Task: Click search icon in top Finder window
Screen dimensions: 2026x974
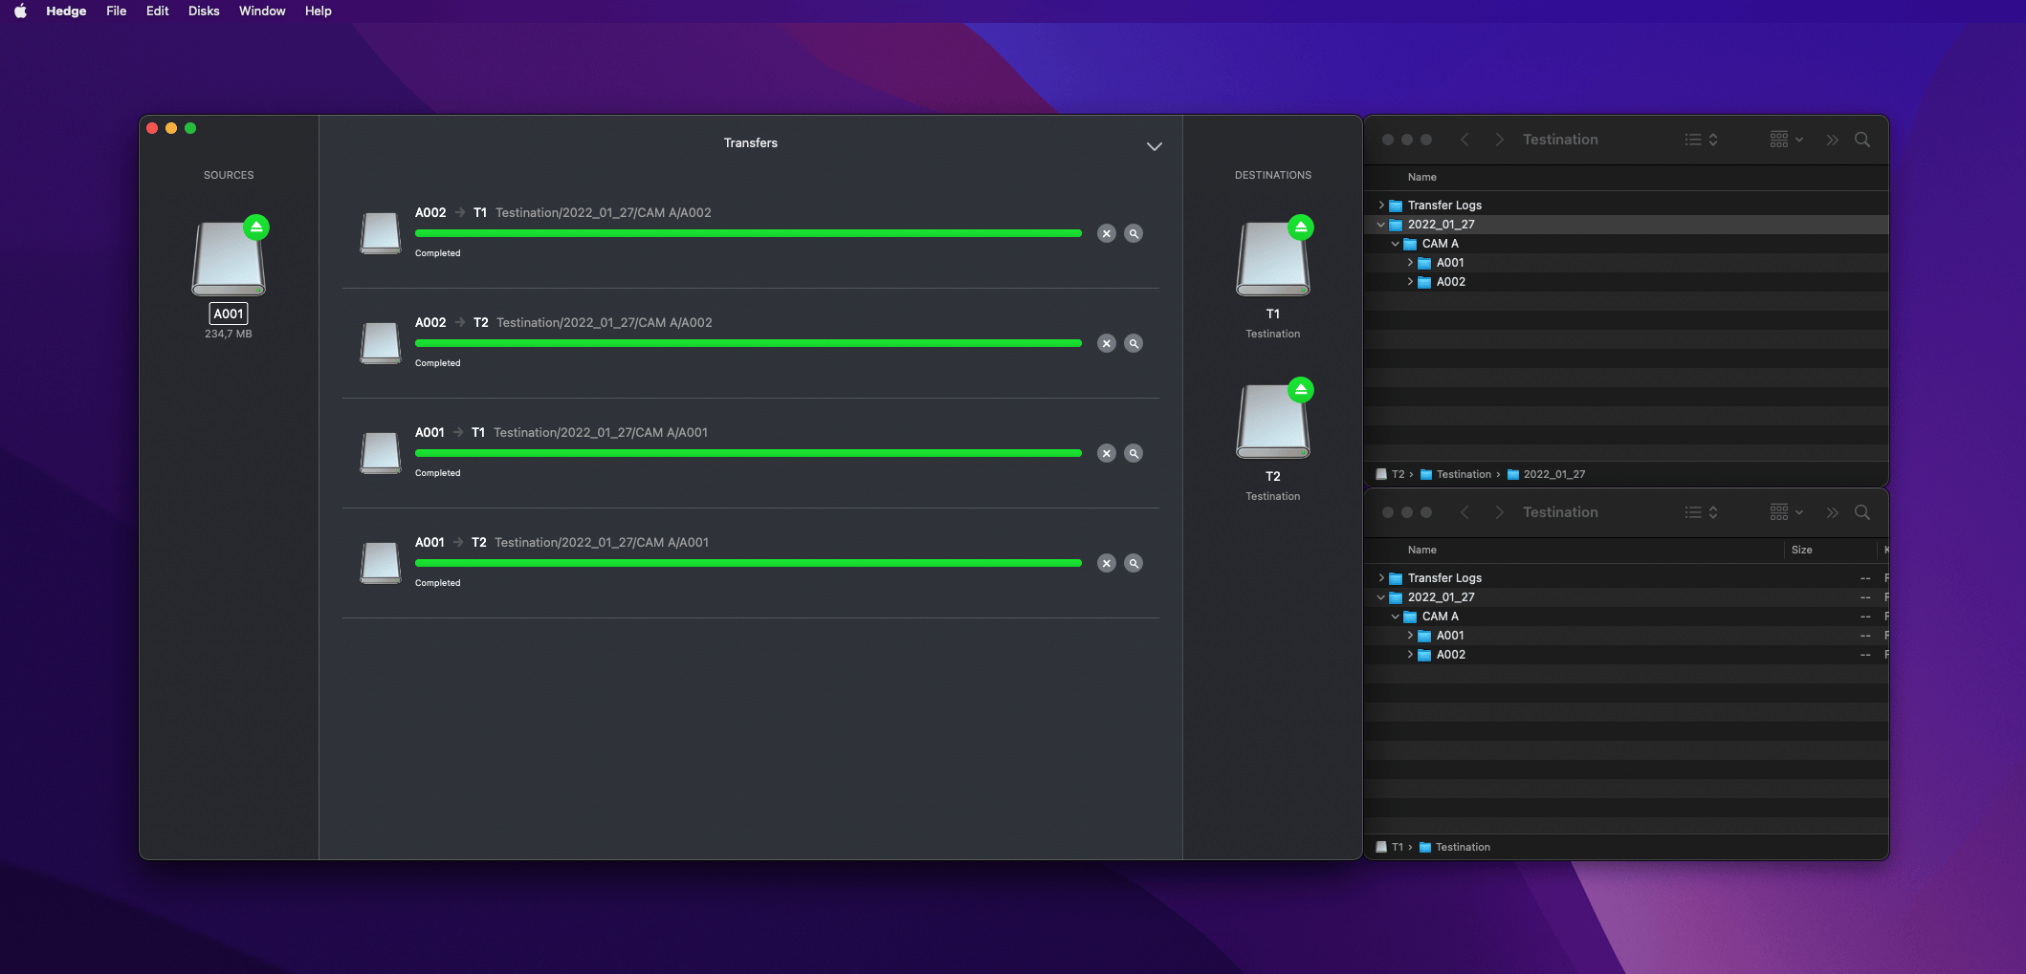Action: (1861, 140)
